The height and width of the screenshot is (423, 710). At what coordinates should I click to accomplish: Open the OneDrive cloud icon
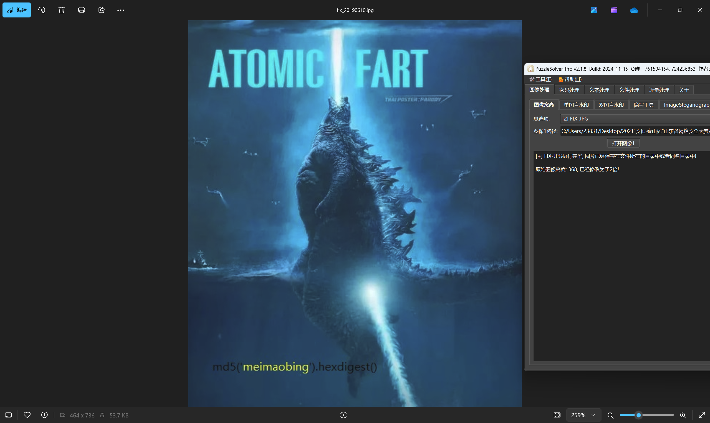point(634,10)
